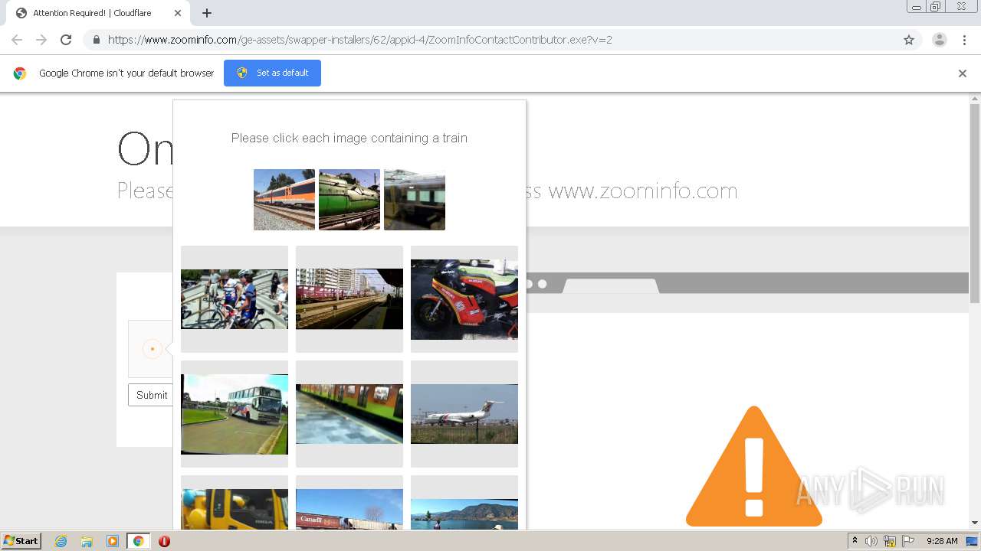Image resolution: width=981 pixels, height=551 pixels.
Task: Click the Action Center flag icon
Action: 908,541
